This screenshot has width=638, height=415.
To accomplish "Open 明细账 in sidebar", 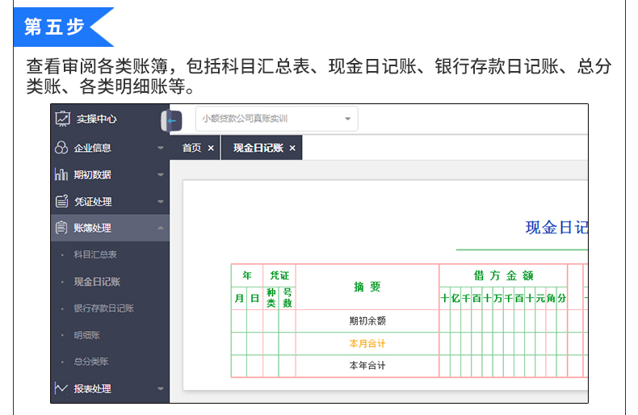I will point(86,335).
